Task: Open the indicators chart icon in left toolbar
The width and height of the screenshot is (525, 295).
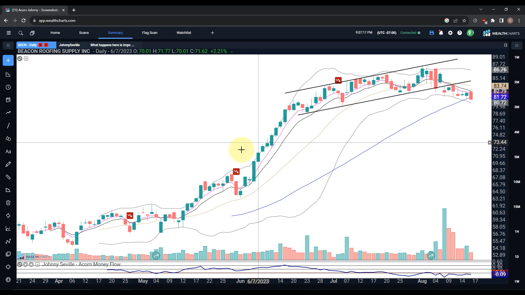Action: pos(8,74)
